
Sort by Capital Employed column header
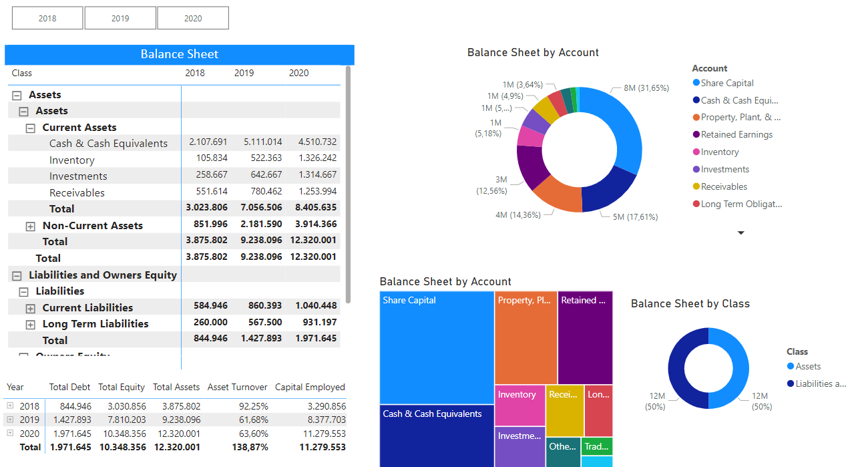[310, 387]
